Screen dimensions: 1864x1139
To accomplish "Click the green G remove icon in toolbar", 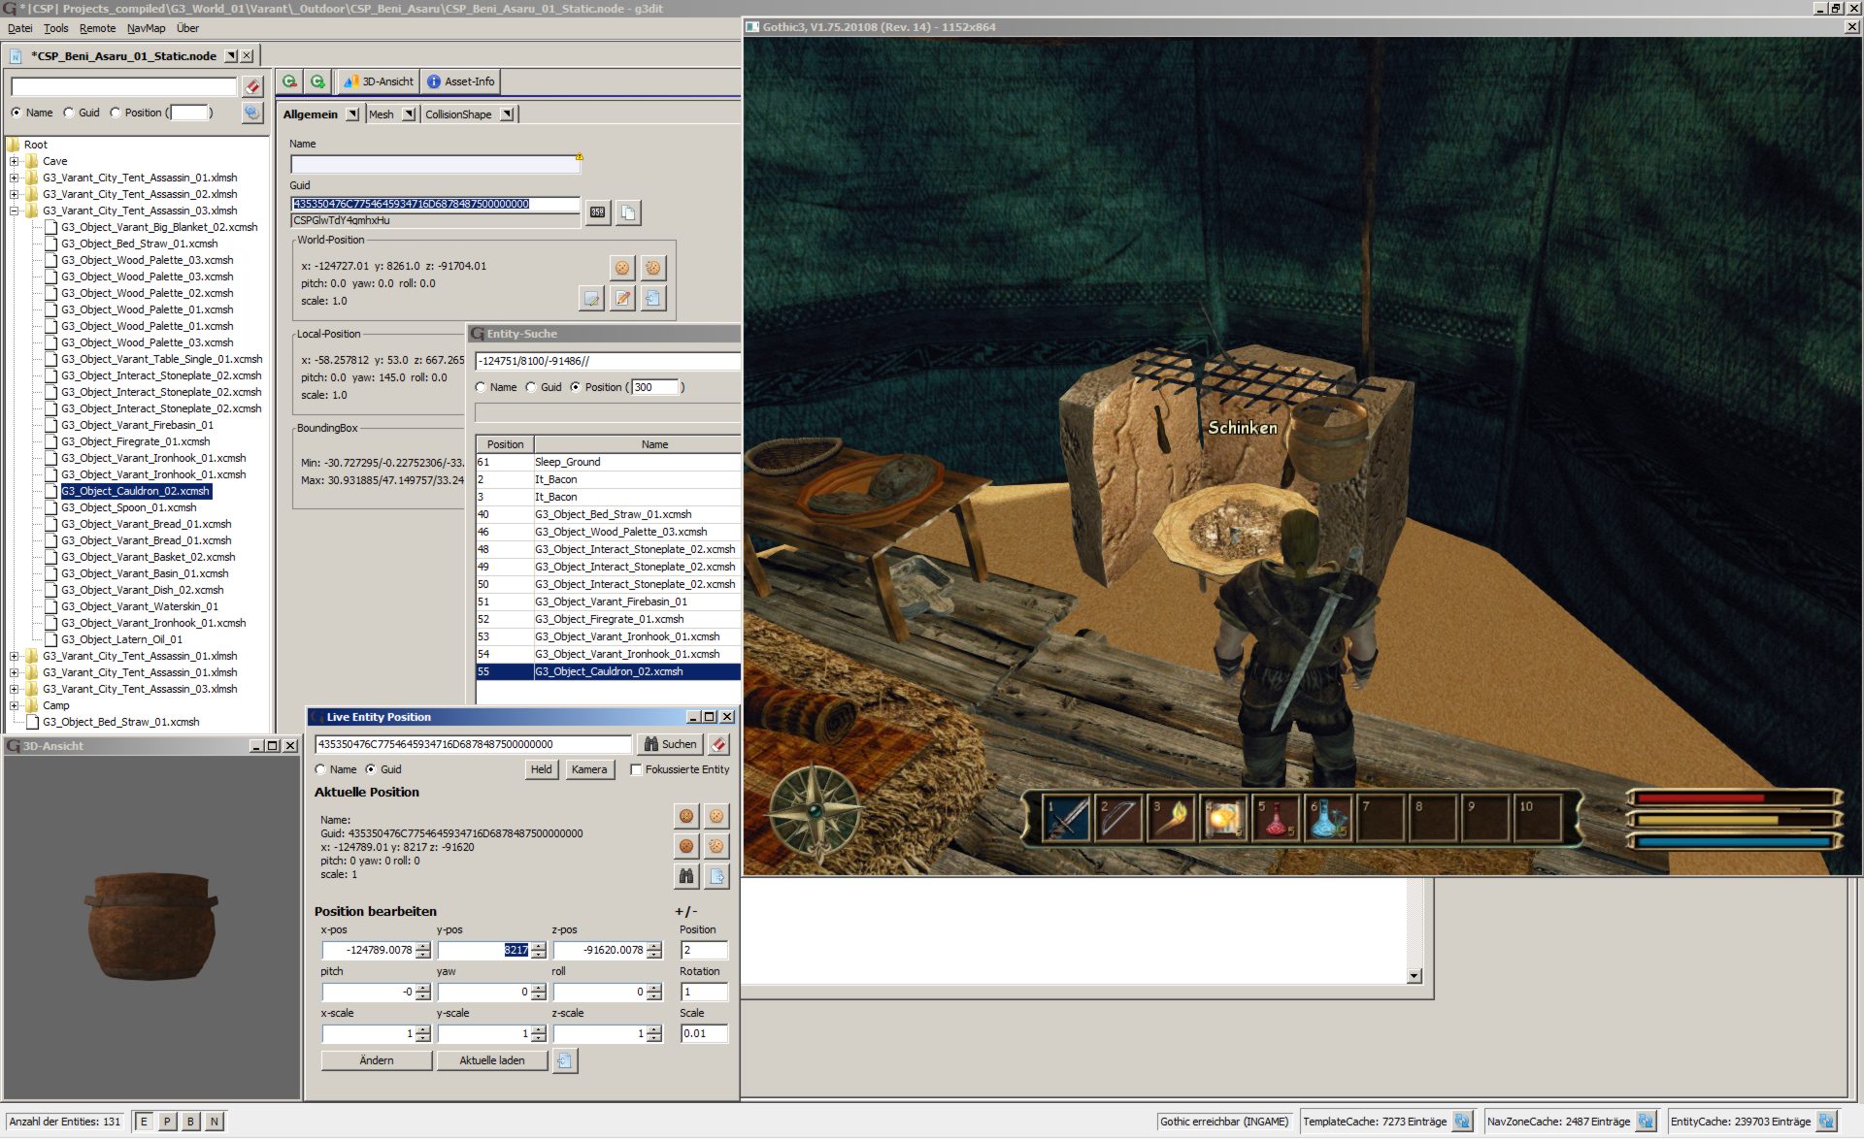I will click(x=289, y=81).
